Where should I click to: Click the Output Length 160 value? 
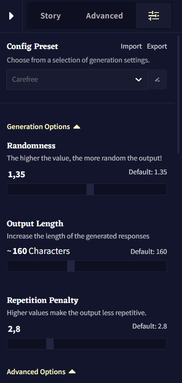coord(20,251)
